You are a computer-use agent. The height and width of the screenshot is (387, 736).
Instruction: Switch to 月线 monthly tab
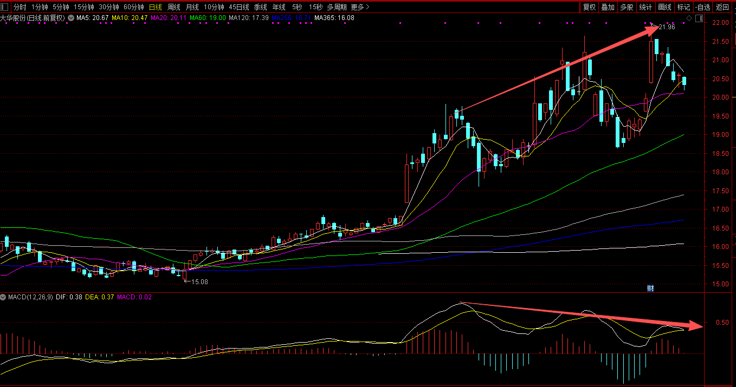pos(192,7)
